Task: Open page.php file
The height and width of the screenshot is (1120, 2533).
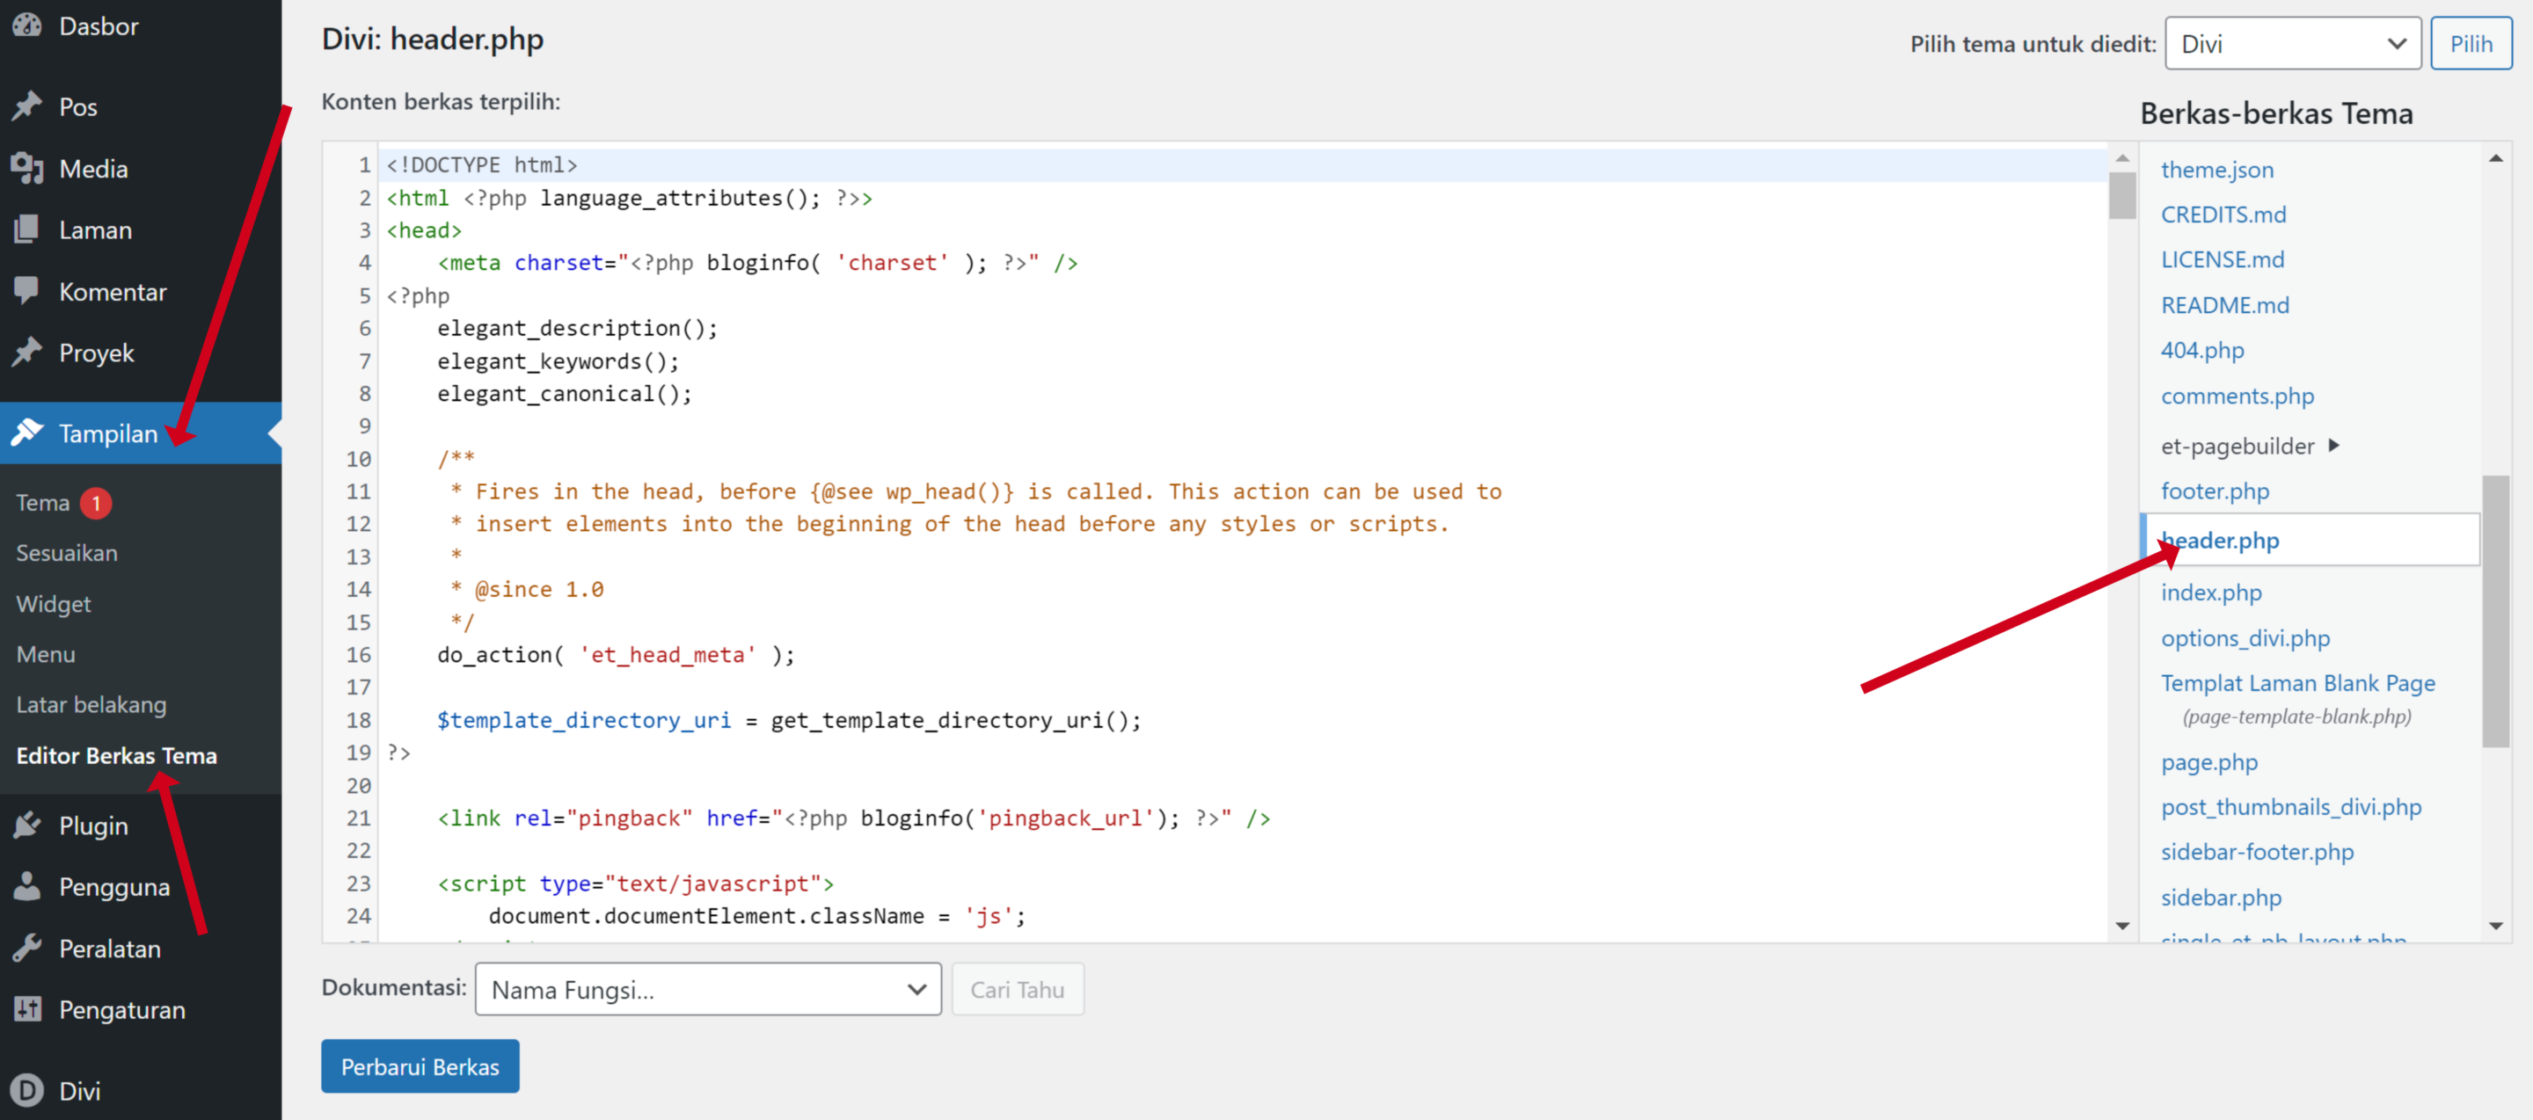Action: tap(2208, 761)
